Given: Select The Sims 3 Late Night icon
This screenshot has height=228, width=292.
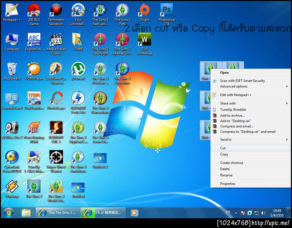Looking at the screenshot, I should click(x=100, y=44).
